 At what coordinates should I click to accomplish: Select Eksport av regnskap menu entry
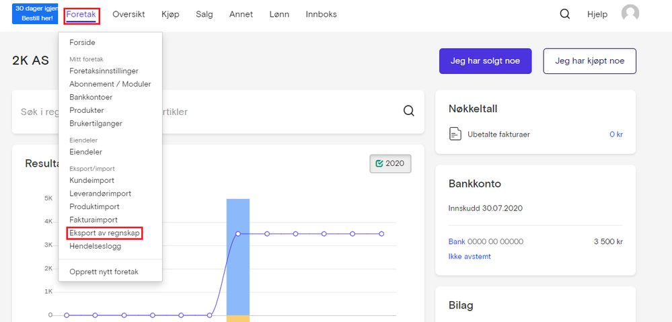[x=105, y=233]
